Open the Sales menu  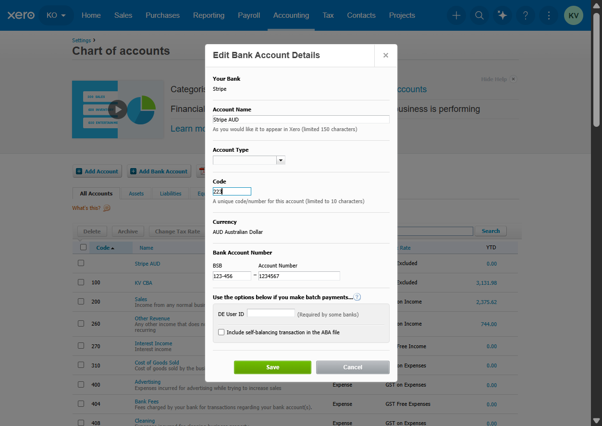[123, 15]
